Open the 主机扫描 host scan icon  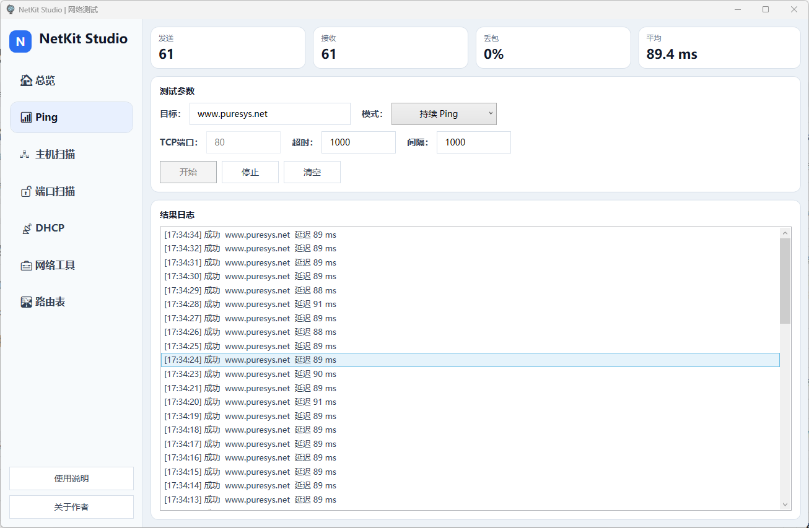25,155
